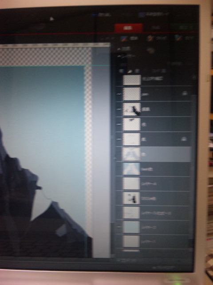Select the red highlighted tab
The image size is (213, 285).
pos(129,28)
